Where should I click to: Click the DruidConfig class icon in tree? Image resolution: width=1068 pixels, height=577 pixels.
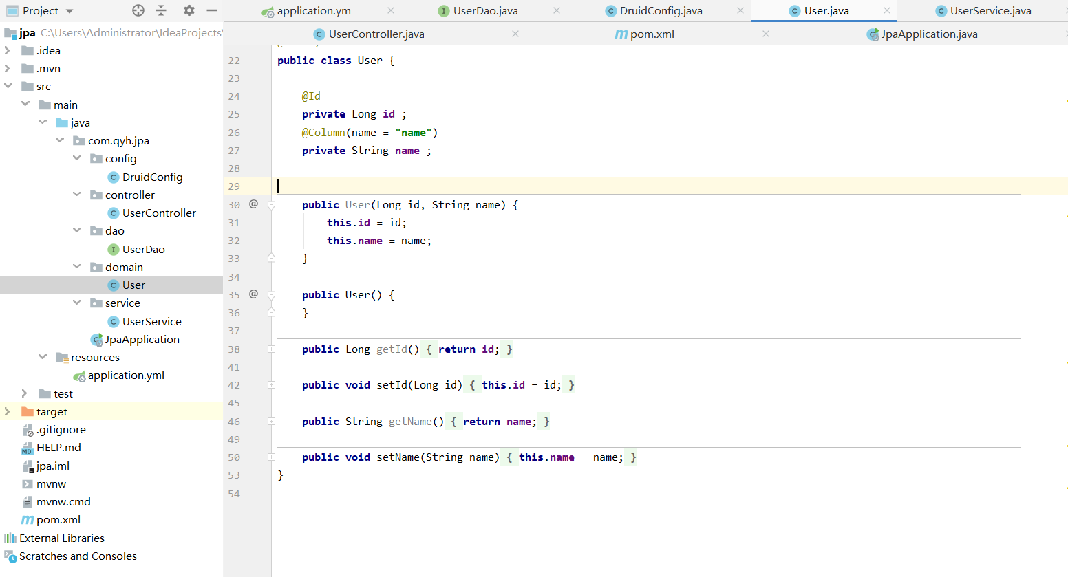tap(114, 177)
